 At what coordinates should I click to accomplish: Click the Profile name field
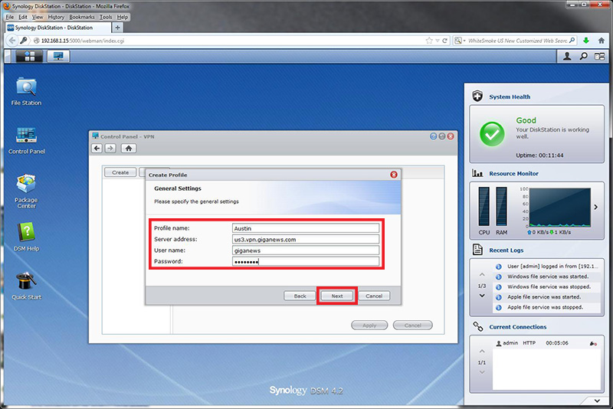click(x=306, y=228)
